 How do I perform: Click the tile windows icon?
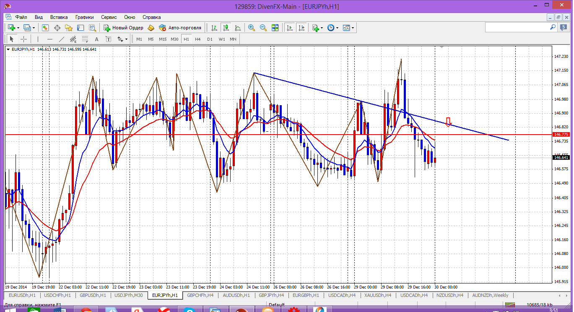click(275, 28)
